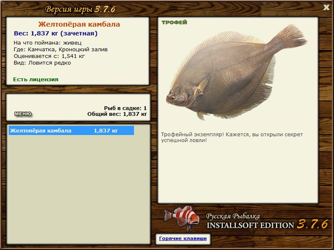Close the trophy window with X
Image resolution: width=334 pixels, height=250 pixels.
[326, 7]
